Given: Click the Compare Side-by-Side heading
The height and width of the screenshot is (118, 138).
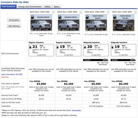Looking at the screenshot, I should point(15,2).
